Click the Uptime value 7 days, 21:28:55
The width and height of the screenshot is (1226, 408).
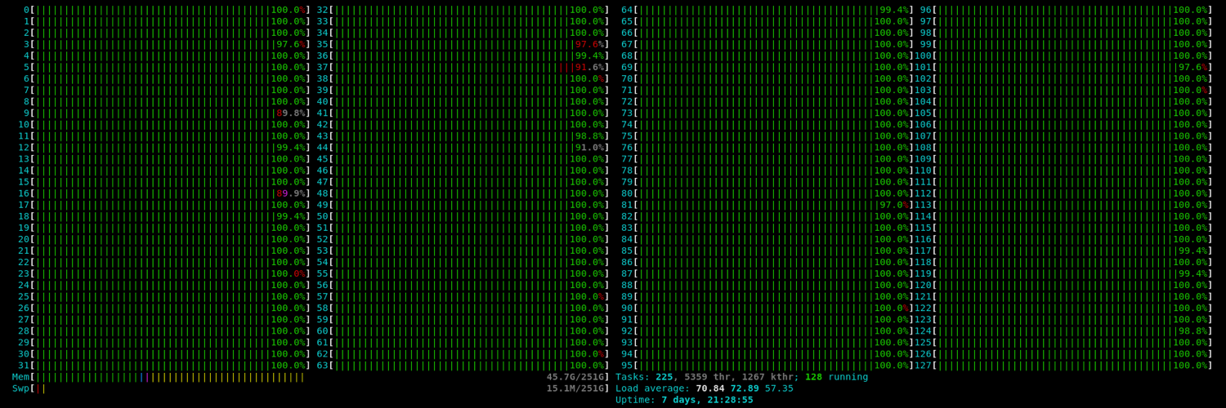click(707, 400)
